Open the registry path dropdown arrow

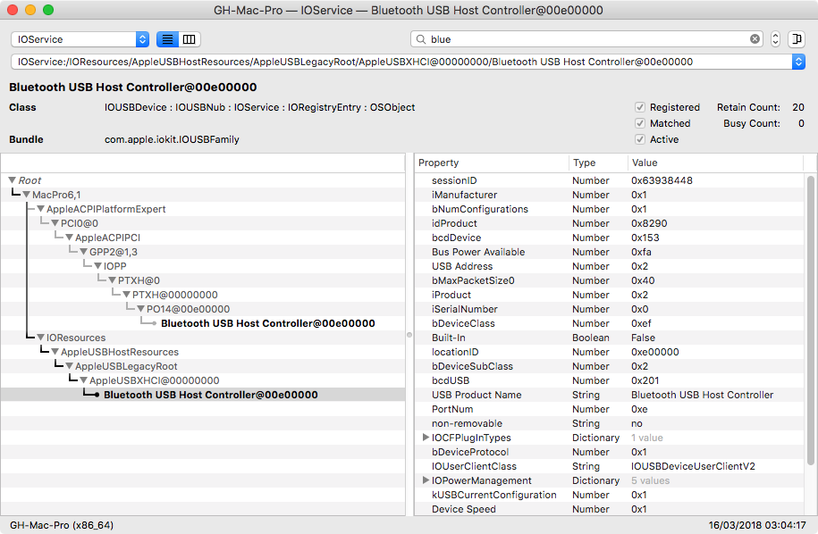[x=798, y=62]
